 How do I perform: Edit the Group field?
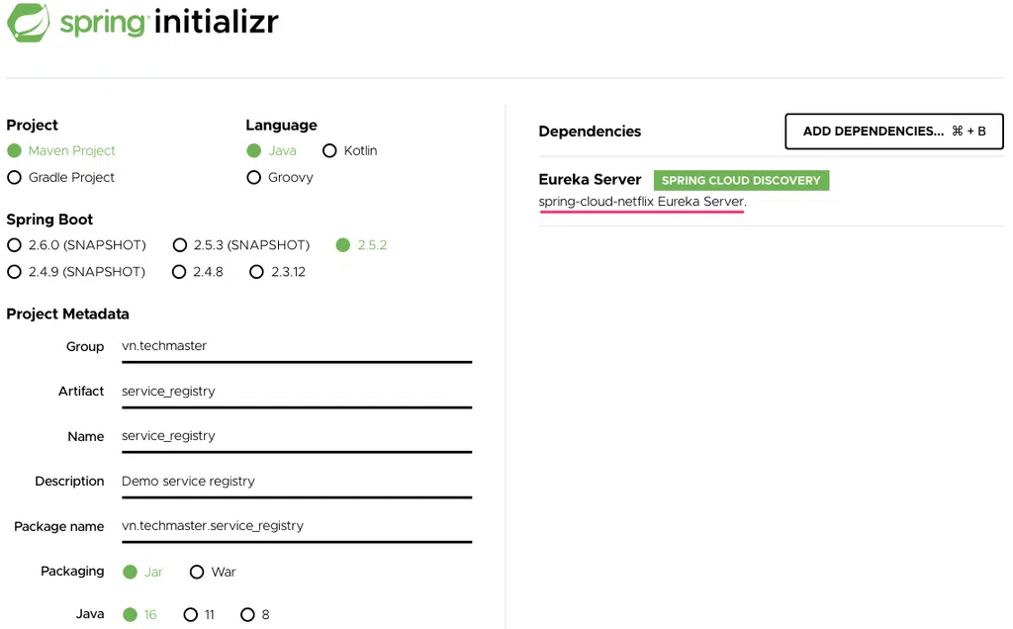click(x=295, y=347)
